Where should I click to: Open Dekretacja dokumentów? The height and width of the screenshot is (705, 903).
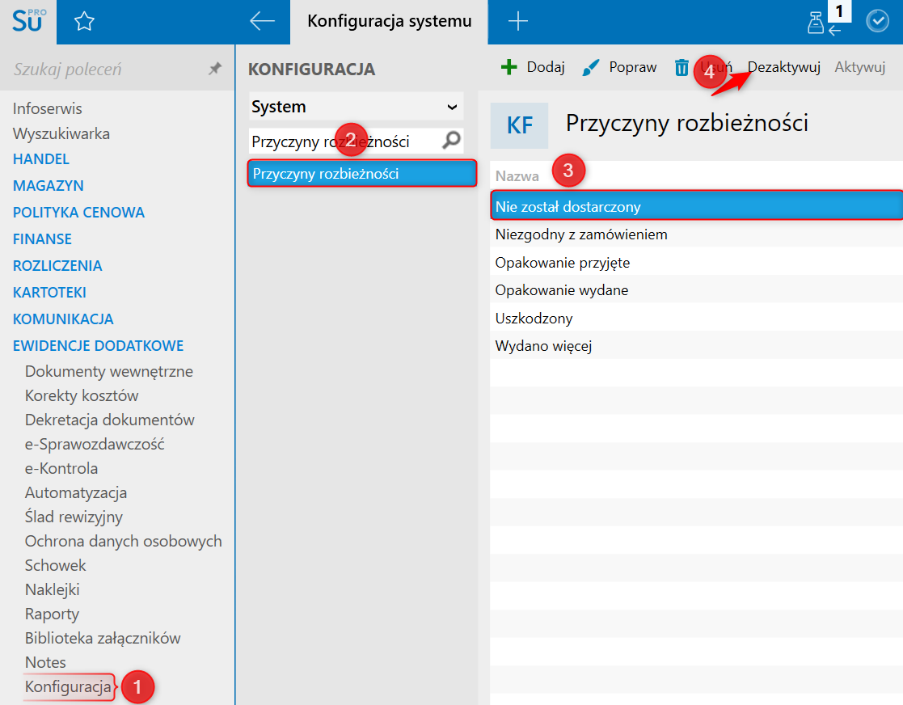[109, 420]
